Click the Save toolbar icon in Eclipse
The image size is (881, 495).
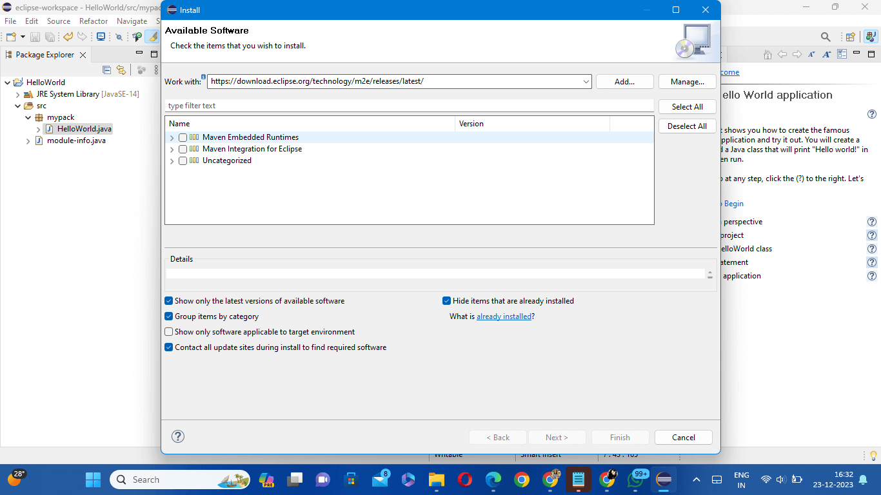35,37
